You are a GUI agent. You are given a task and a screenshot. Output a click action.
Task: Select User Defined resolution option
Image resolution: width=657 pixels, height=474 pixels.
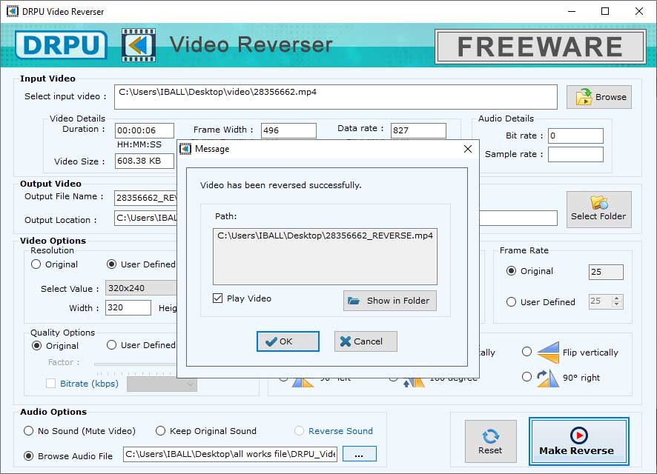[x=111, y=264]
